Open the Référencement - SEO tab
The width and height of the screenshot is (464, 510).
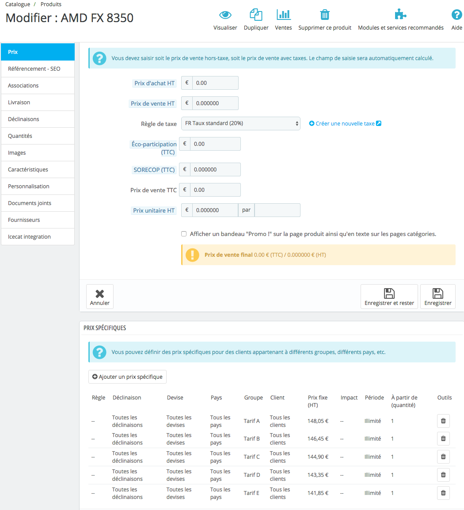(38, 69)
